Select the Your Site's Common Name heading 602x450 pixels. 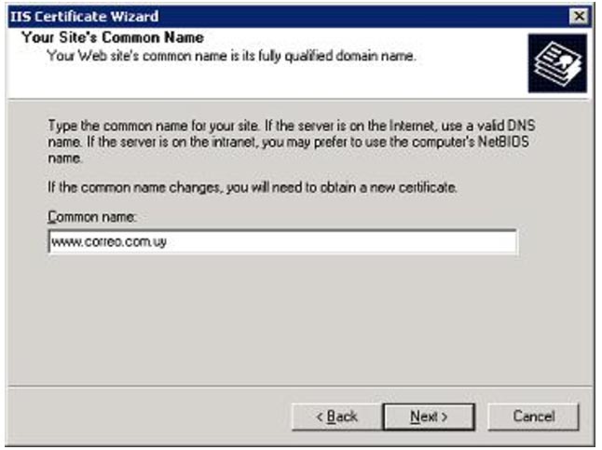[x=113, y=37]
